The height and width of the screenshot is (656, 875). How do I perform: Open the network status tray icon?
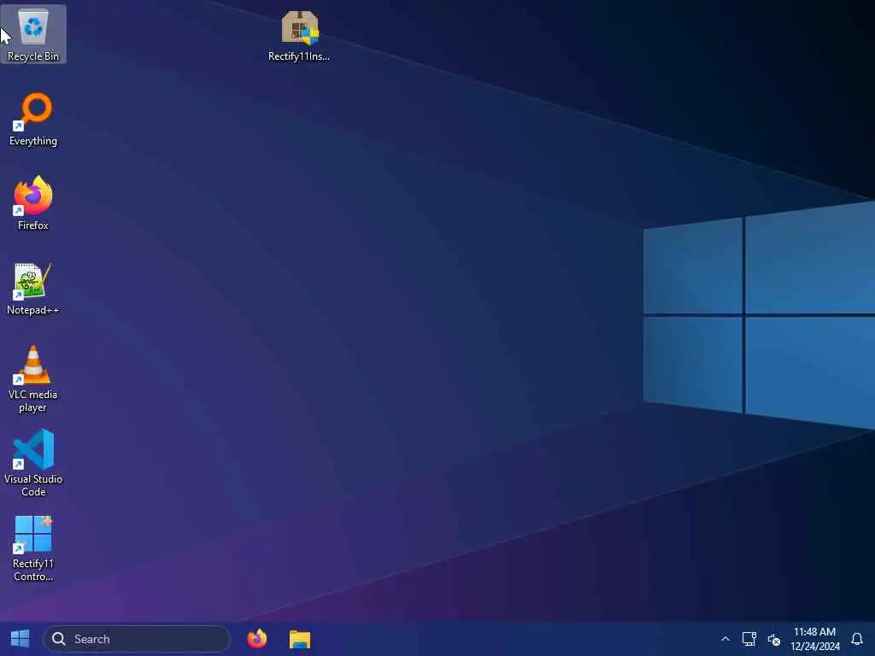click(x=749, y=639)
